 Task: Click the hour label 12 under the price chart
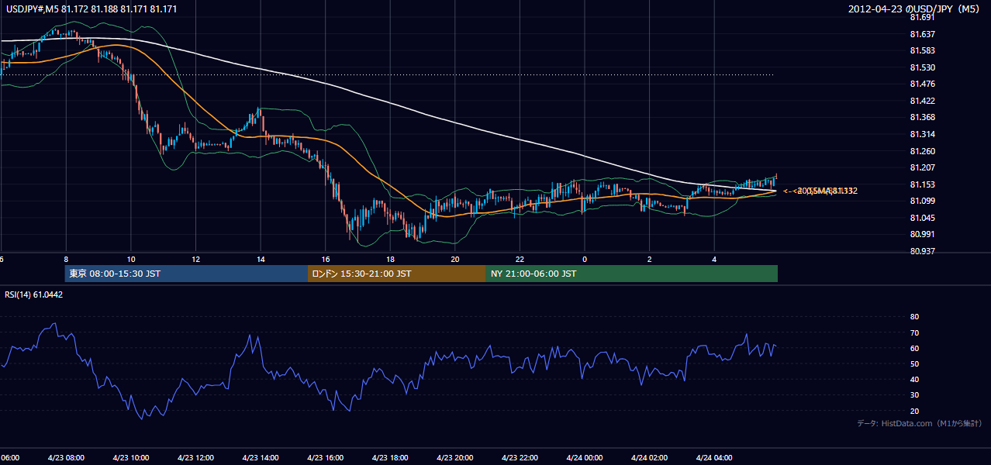click(196, 260)
